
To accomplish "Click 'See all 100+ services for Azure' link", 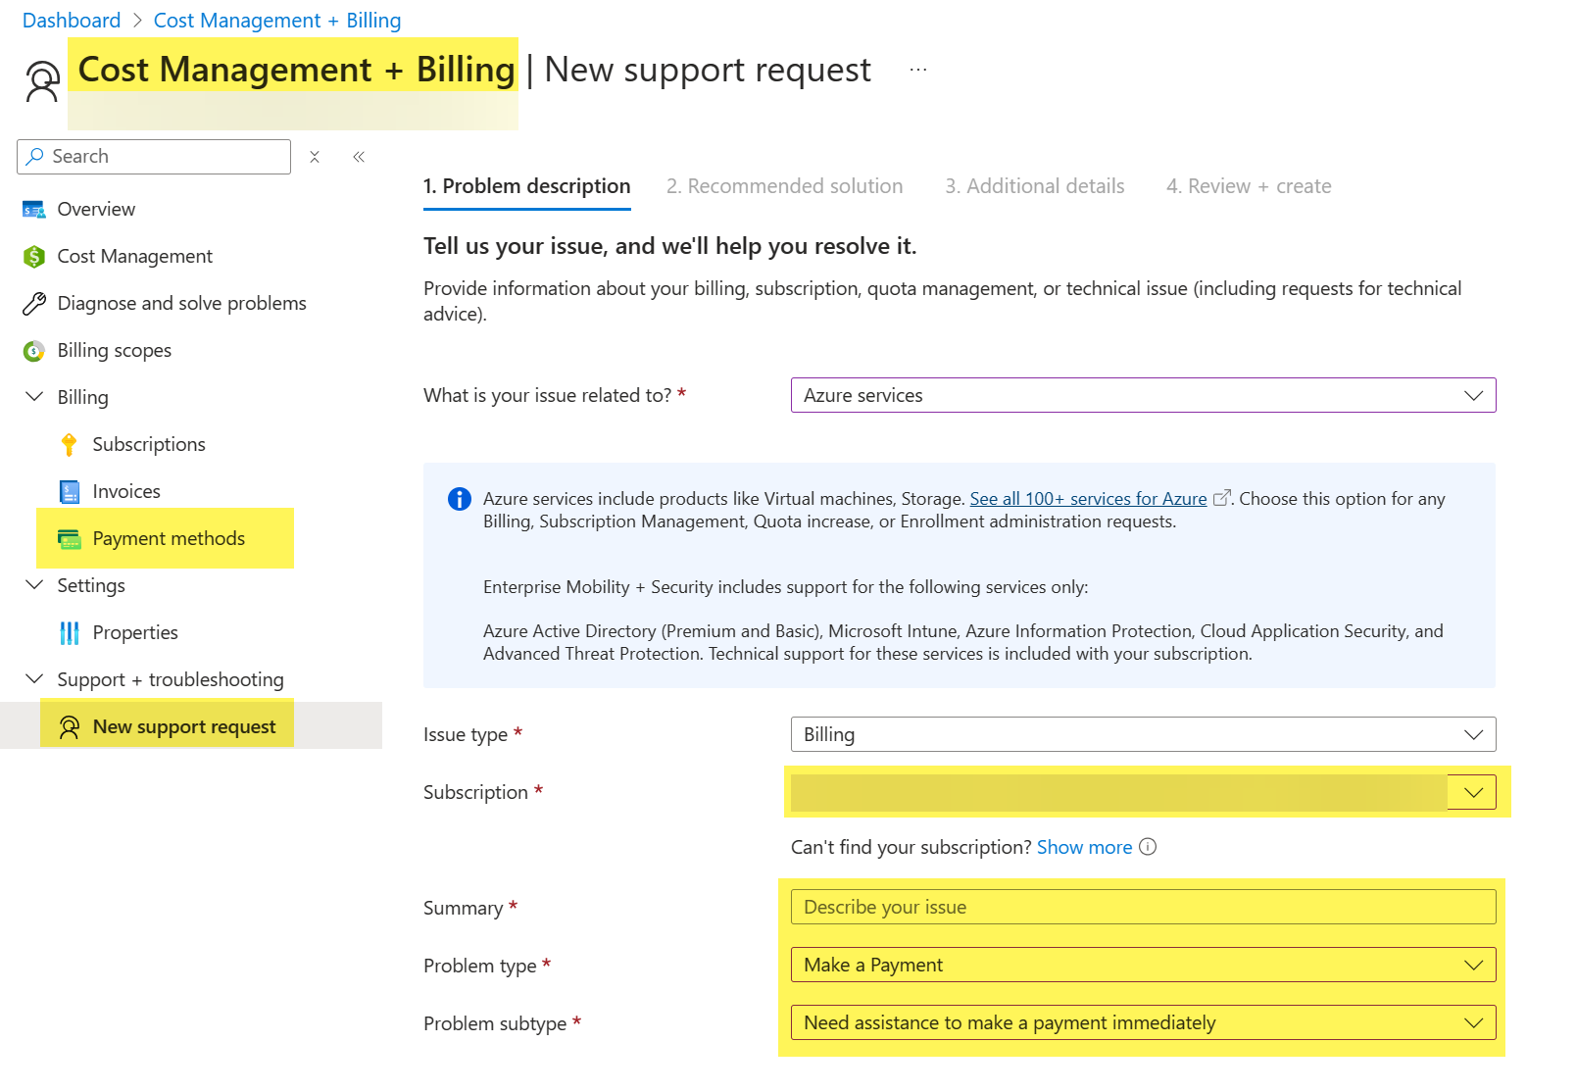I will point(1088,499).
